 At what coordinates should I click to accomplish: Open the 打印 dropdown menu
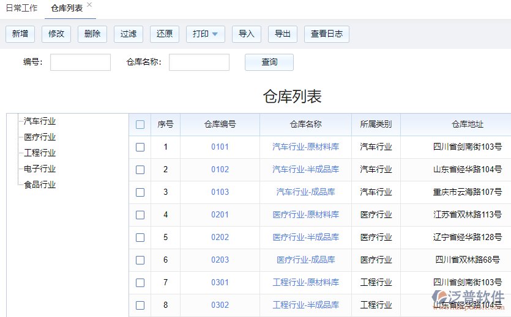tap(206, 34)
